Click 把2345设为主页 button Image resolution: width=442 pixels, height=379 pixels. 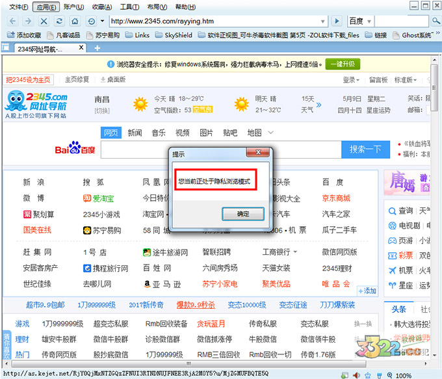[28, 80]
